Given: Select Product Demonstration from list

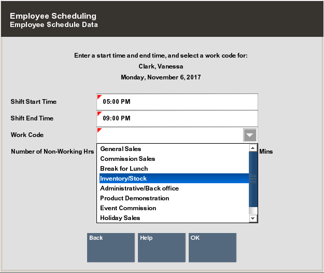Looking at the screenshot, I should coord(174,198).
